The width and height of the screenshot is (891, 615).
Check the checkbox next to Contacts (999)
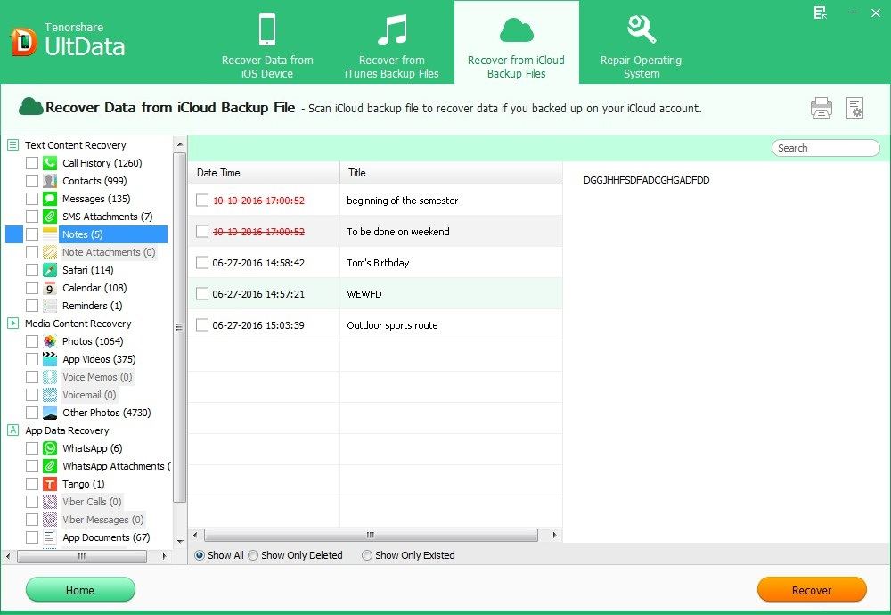(x=33, y=180)
